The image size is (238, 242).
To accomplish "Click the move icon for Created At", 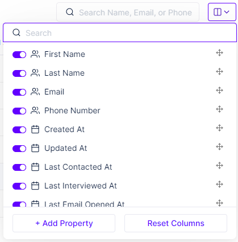I will (219, 128).
